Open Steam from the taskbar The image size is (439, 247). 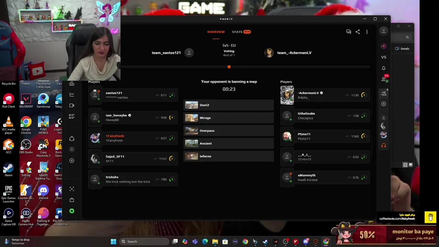(x=265, y=242)
